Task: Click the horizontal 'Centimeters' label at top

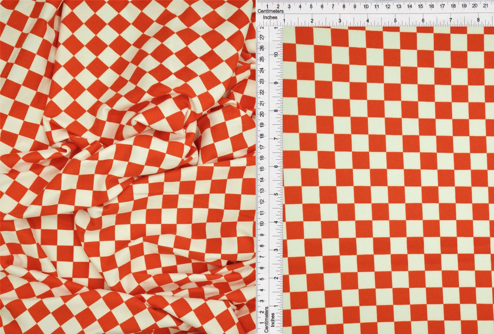Action: tap(270, 11)
